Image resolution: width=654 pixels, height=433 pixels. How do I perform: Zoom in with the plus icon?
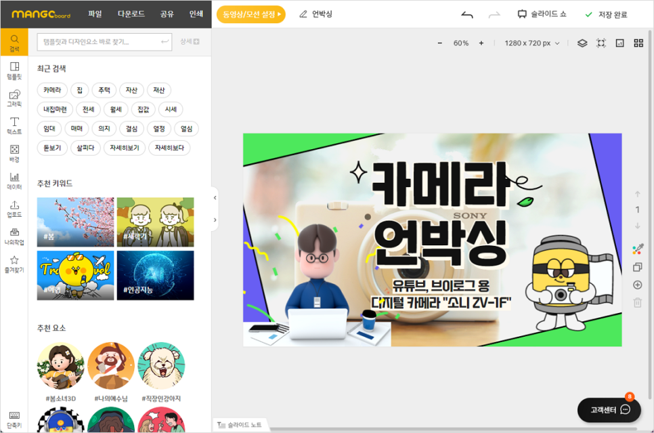click(481, 43)
